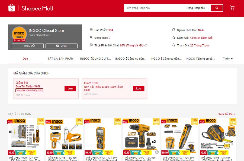
Task: Click the INGCO store avatar logo
Action: (19, 34)
